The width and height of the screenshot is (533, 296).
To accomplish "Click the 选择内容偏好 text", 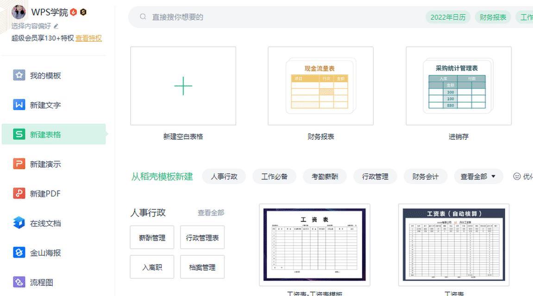I will click(x=31, y=26).
